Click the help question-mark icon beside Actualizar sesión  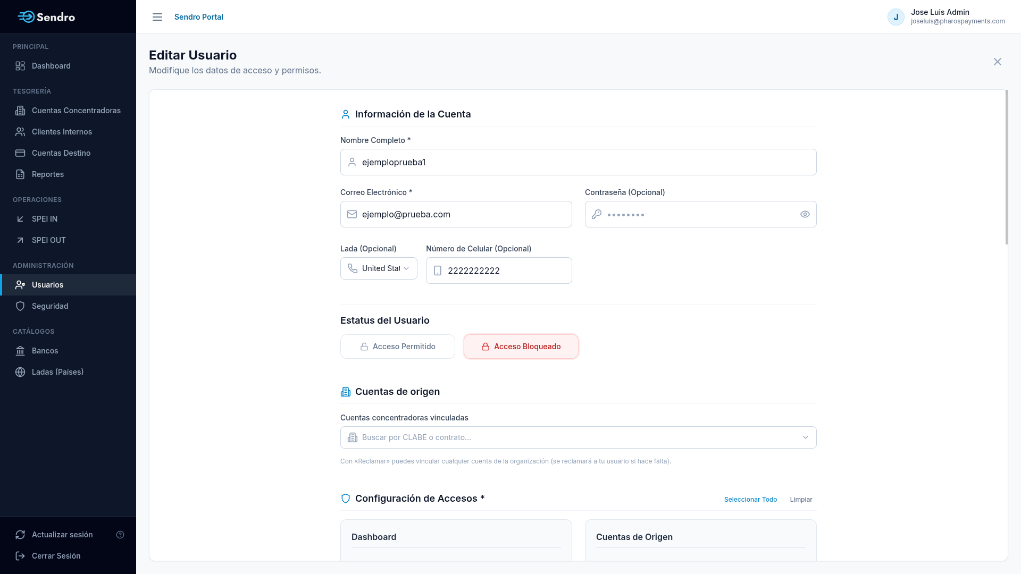(x=120, y=535)
